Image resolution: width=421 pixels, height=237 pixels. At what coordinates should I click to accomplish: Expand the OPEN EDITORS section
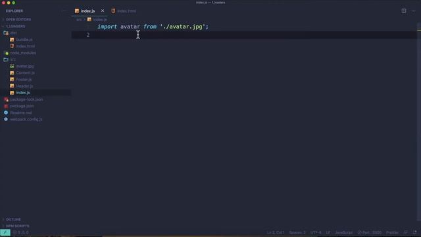click(18, 20)
